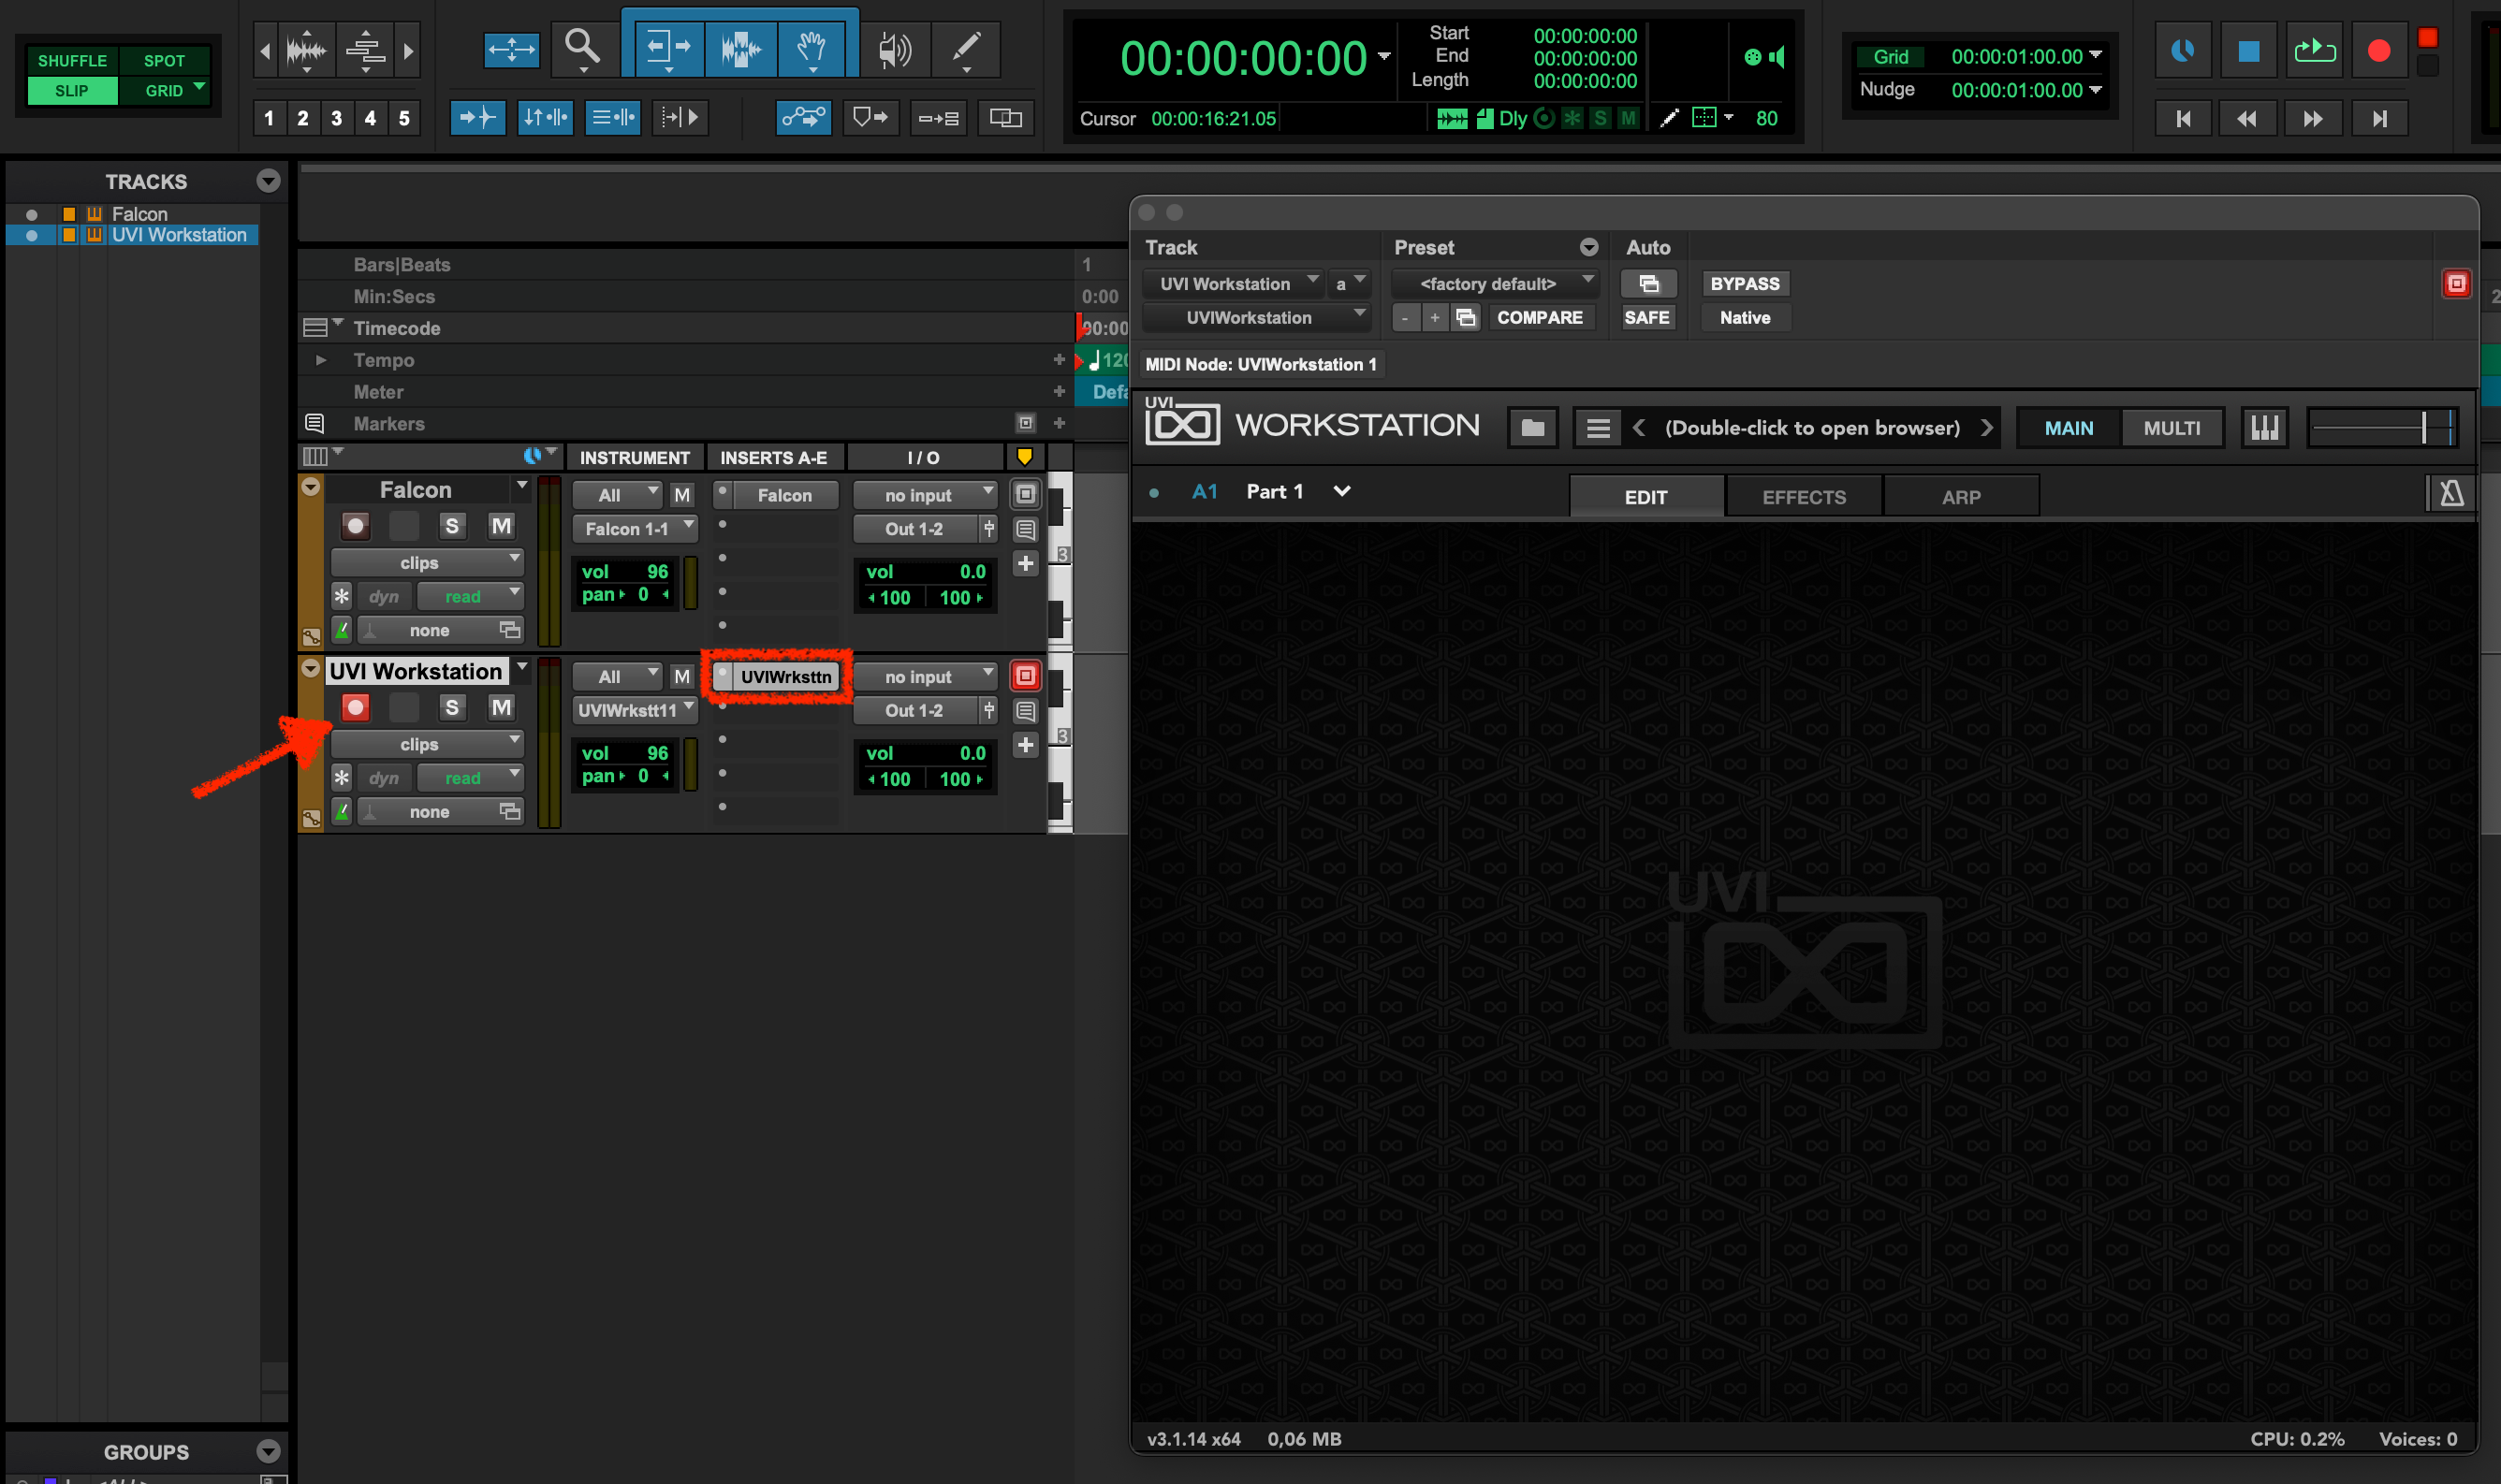Click the COMPARE button
Image resolution: width=2501 pixels, height=1484 pixels.
[x=1541, y=317]
